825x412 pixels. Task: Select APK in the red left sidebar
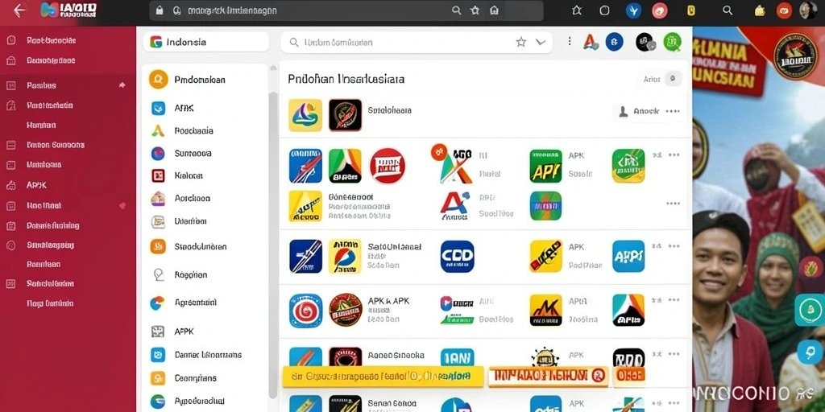[37, 185]
